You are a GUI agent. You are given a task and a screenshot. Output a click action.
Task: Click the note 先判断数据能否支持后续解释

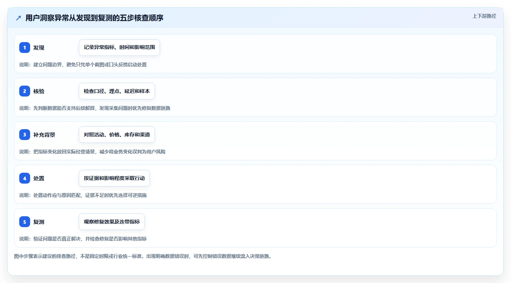(x=95, y=108)
